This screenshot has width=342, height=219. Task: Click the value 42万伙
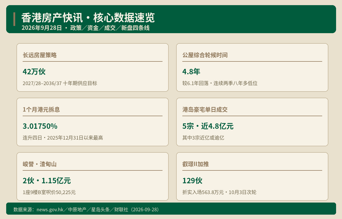tap(34, 72)
